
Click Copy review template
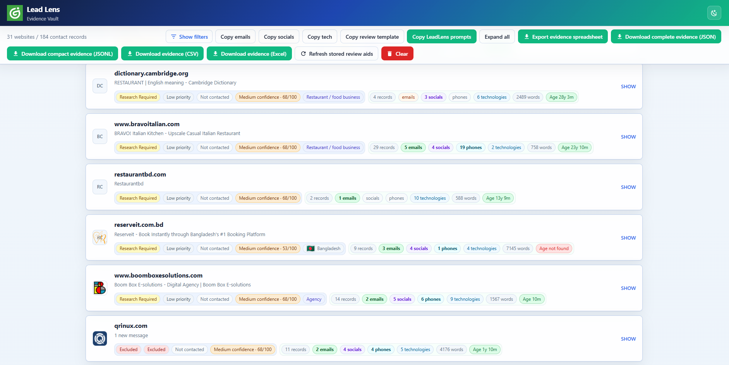[372, 37]
